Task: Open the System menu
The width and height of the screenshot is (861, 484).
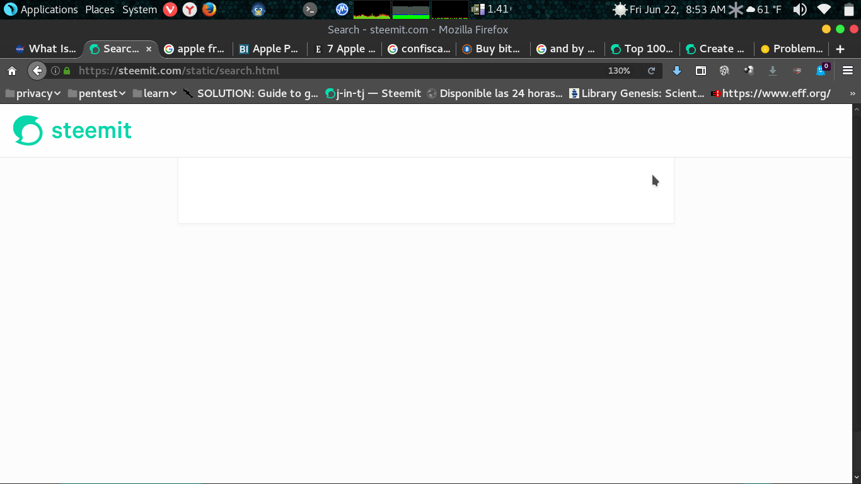Action: point(139,9)
